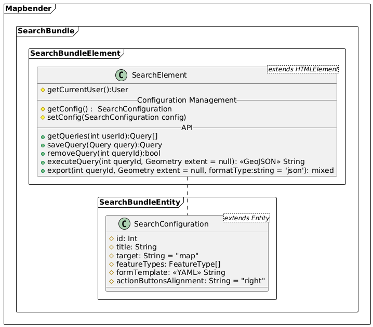This screenshot has width=373, height=327.
Task: Select the SearchBundleEntity frame label
Action: [139, 202]
